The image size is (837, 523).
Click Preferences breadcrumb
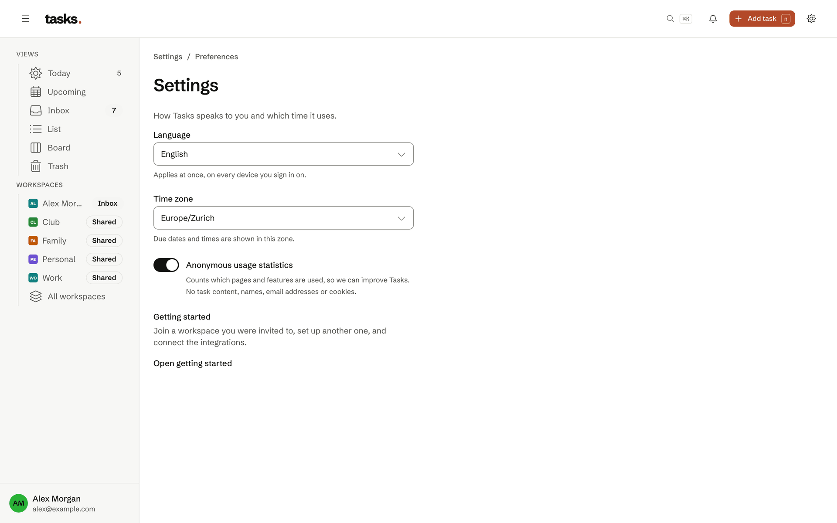pyautogui.click(x=216, y=57)
